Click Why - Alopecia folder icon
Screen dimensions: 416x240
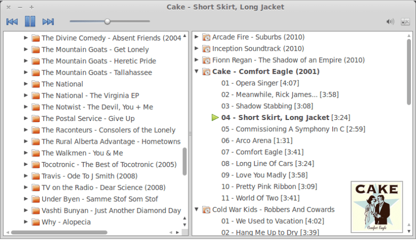click(36, 222)
